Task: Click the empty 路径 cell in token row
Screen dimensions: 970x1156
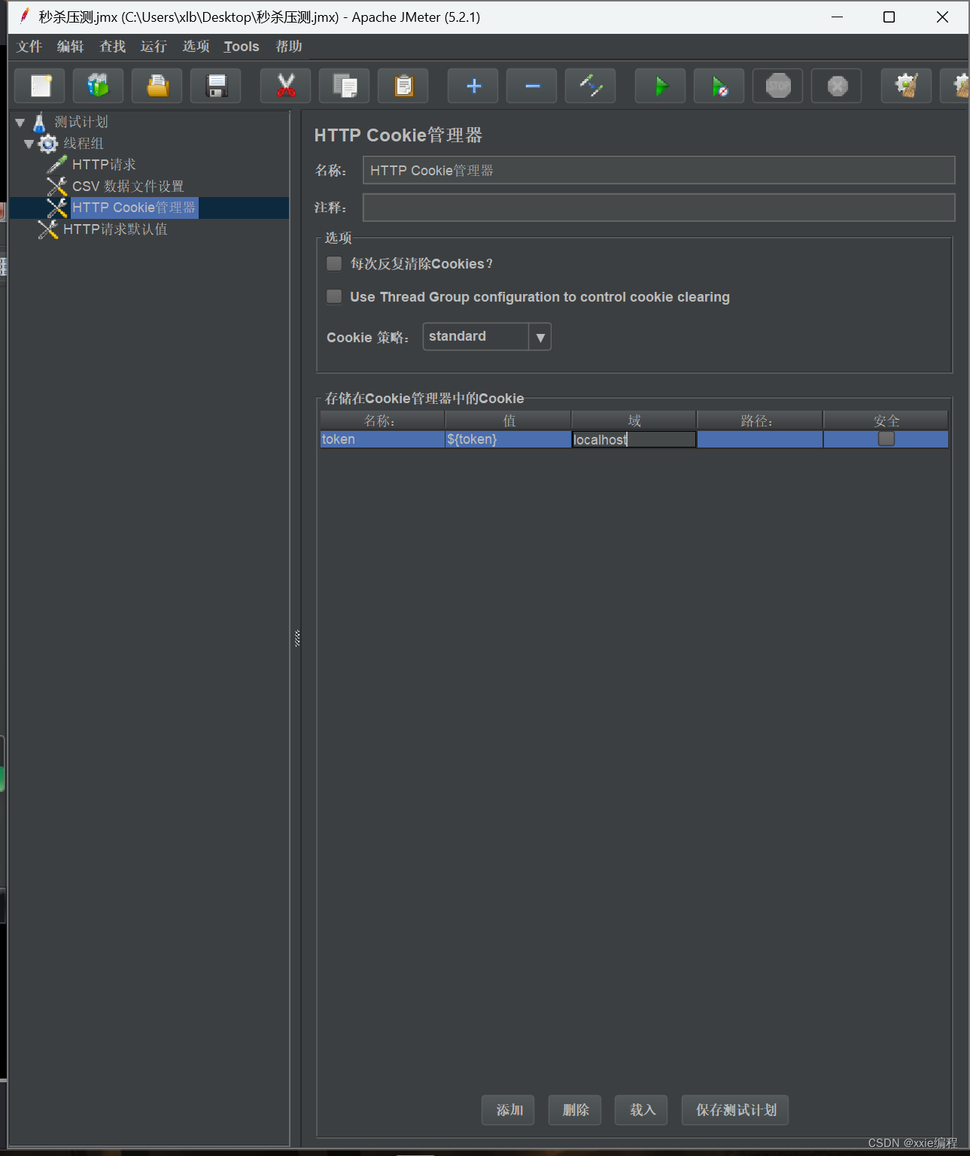Action: tap(760, 439)
